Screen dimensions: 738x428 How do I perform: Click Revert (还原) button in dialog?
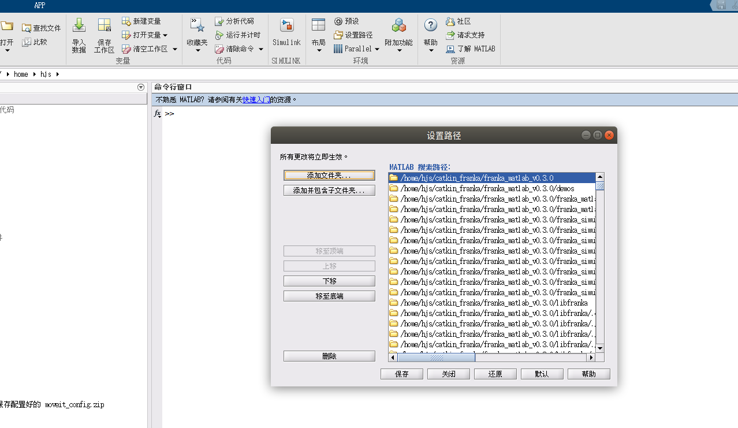pos(495,374)
